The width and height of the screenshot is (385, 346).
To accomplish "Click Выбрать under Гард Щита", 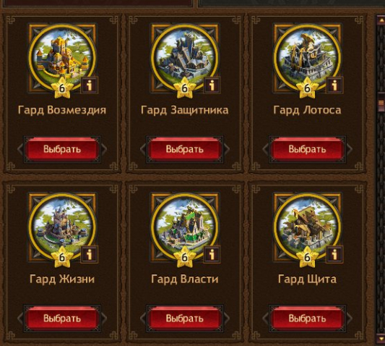I will pos(308,318).
